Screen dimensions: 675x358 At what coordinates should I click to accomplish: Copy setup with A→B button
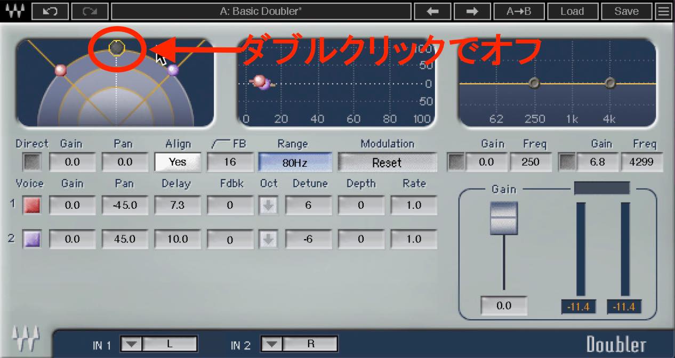519,11
